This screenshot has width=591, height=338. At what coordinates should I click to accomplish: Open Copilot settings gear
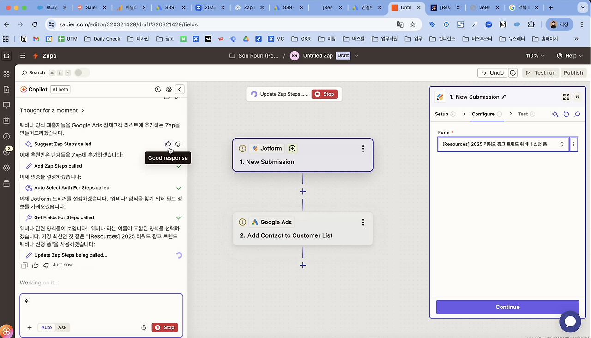pyautogui.click(x=169, y=90)
